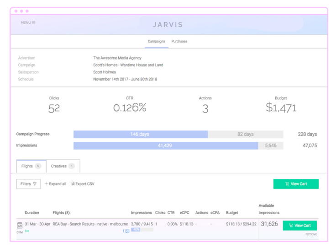Click the green live status label
The width and height of the screenshot is (336, 248).
tap(27, 231)
